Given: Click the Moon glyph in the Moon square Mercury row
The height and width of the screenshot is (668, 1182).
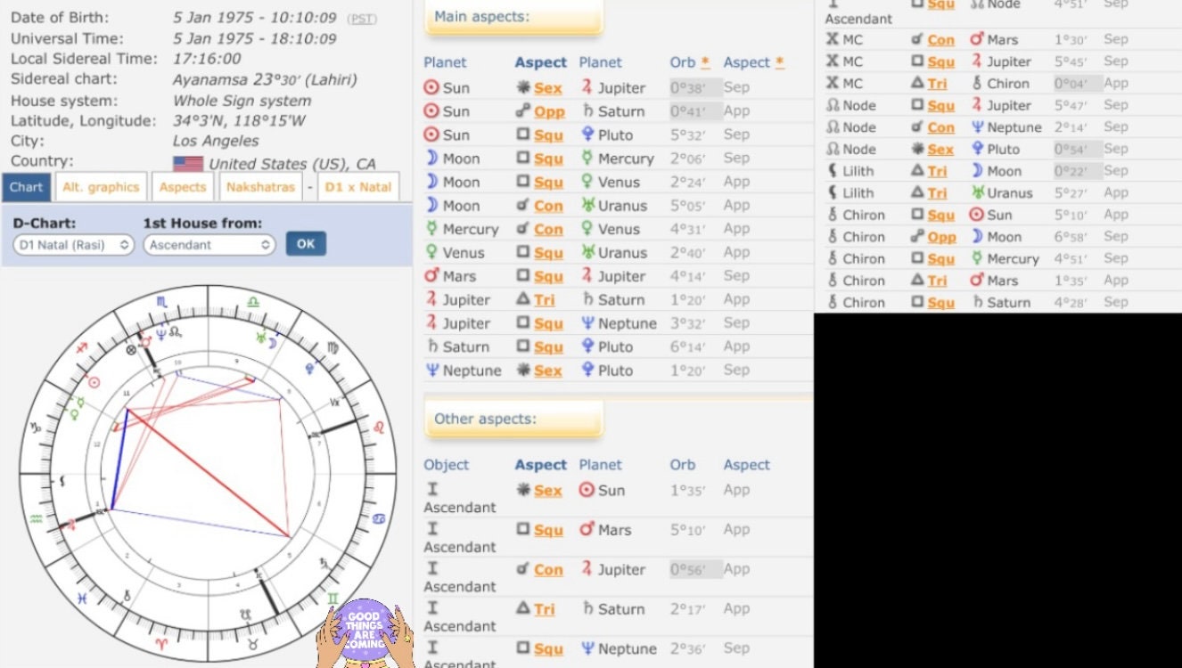Looking at the screenshot, I should point(430,159).
